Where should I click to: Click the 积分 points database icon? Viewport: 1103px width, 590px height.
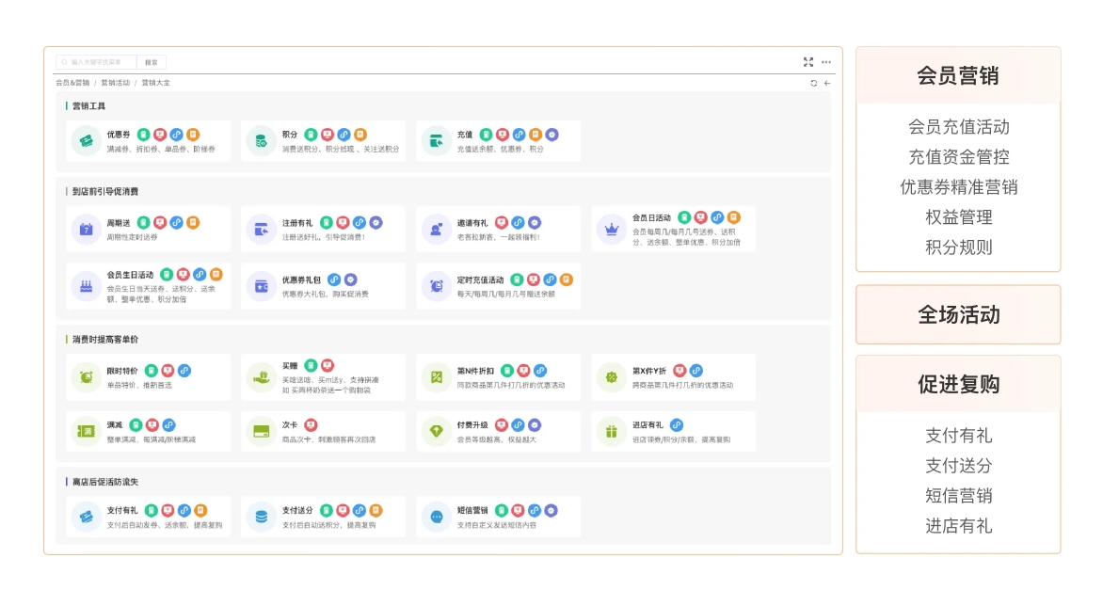261,141
